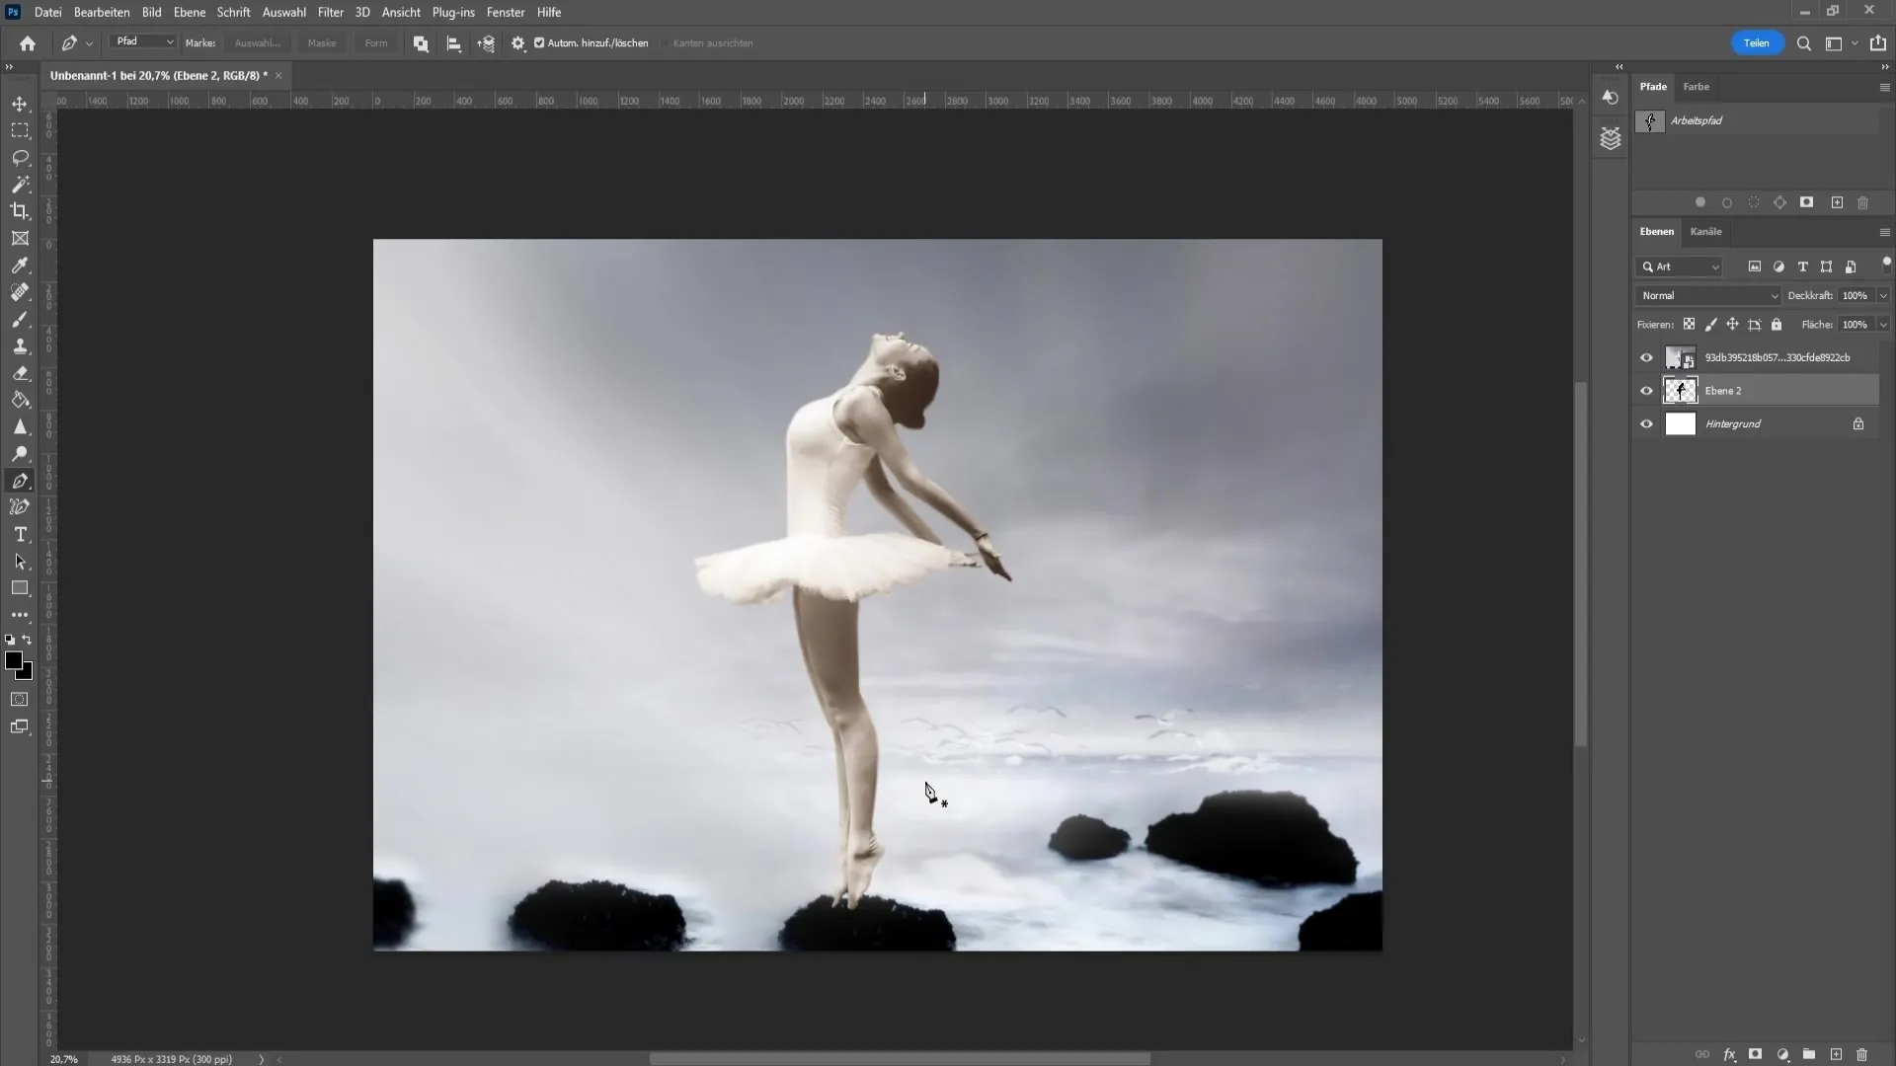Toggle visibility of Hintergrund layer
Screen dimensions: 1896x1066
[x=1647, y=423]
